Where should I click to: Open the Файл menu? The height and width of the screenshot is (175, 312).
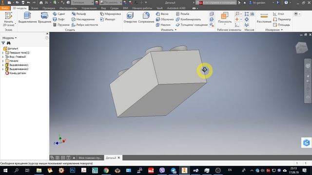click(x=5, y=8)
